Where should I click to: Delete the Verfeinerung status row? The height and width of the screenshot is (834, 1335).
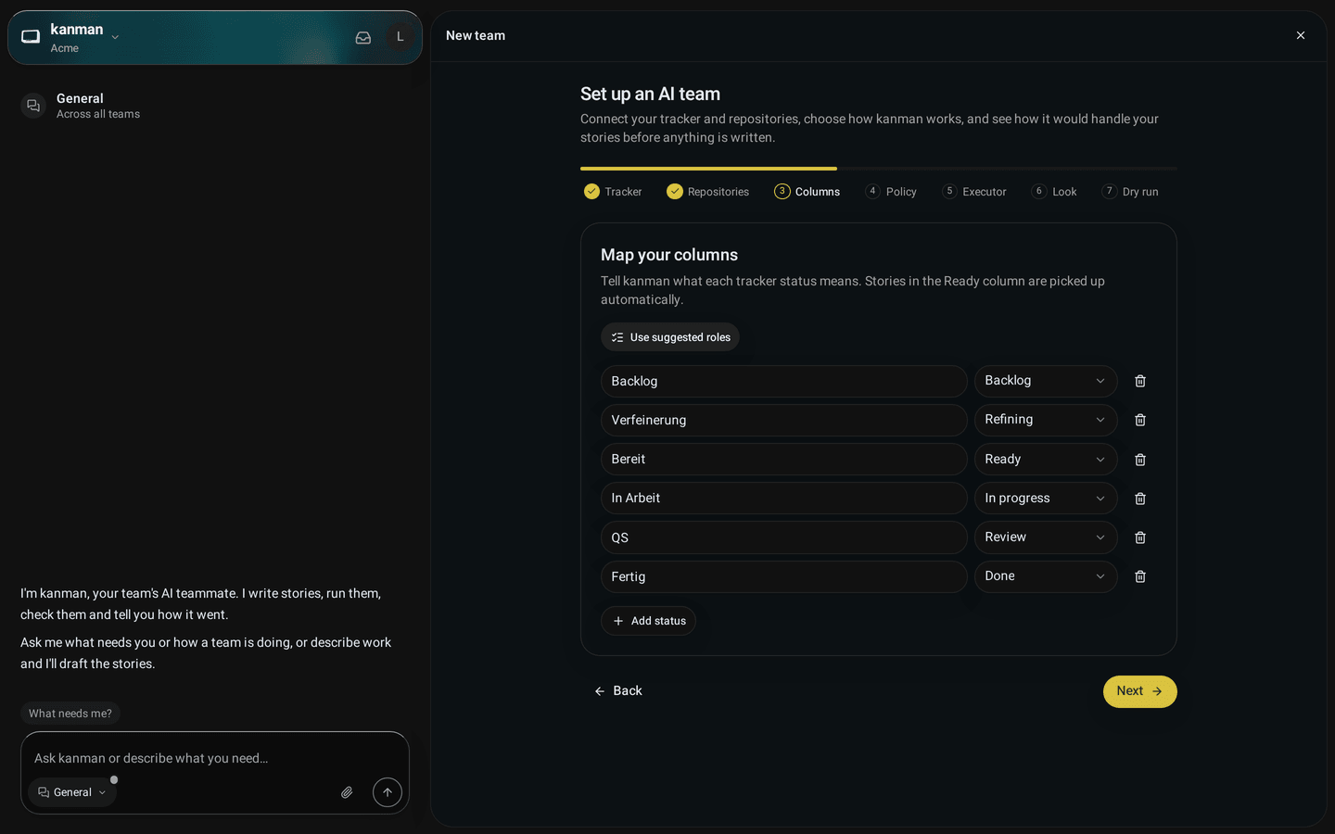coord(1140,420)
